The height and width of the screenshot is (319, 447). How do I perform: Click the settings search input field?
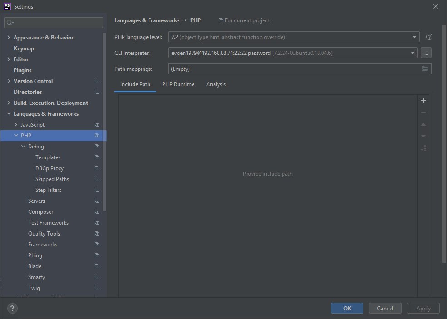coord(54,23)
